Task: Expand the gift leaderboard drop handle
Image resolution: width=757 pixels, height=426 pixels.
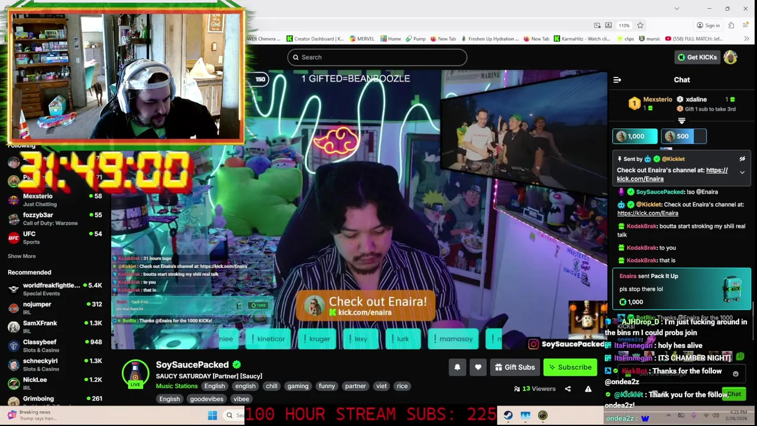Action: click(681, 121)
